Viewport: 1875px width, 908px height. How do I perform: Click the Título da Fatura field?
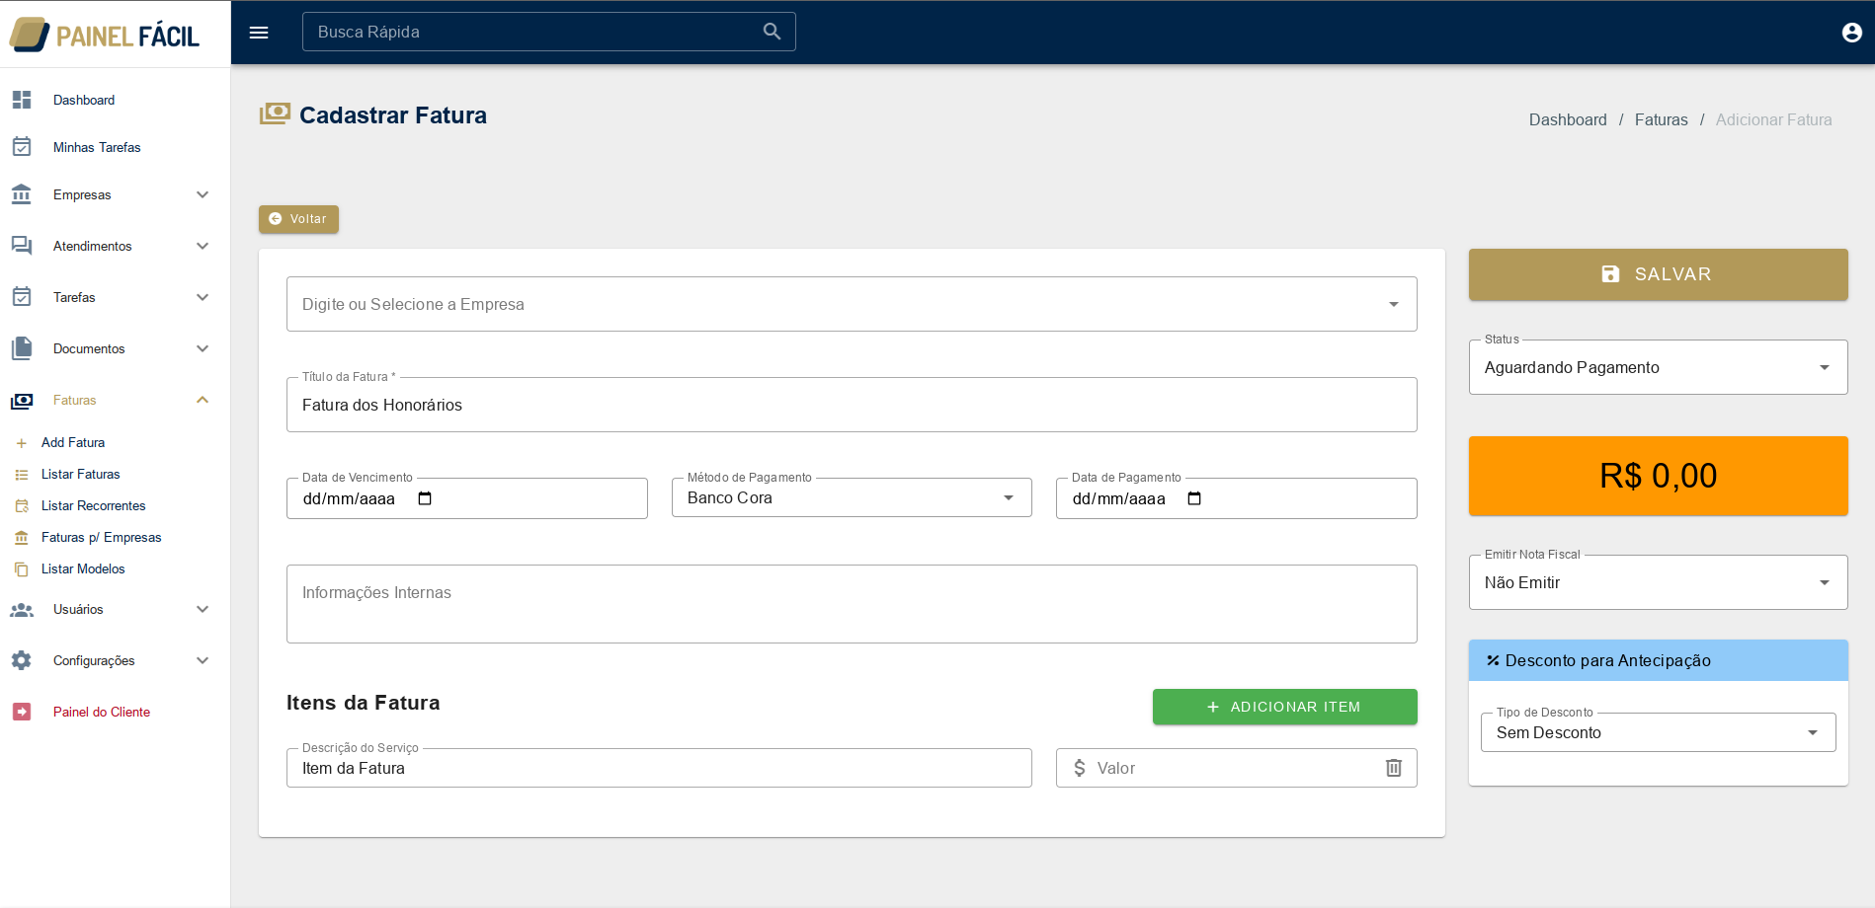[x=852, y=405]
